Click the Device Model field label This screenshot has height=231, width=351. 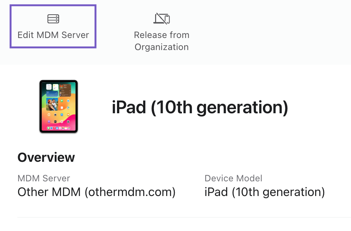pos(233,178)
